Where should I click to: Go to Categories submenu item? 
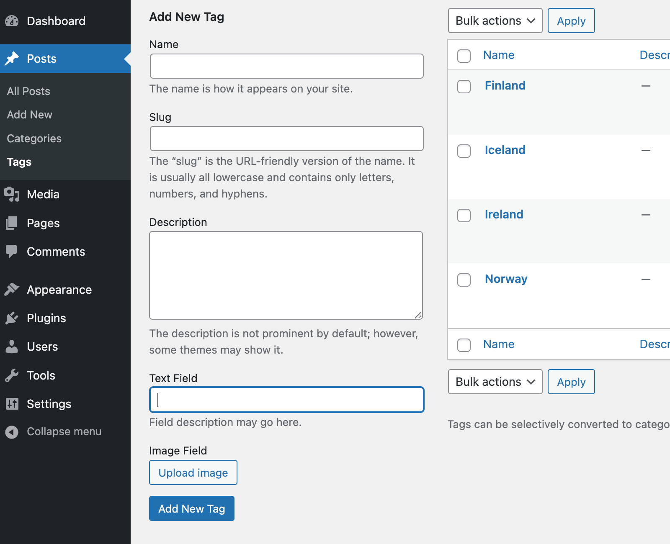point(34,139)
